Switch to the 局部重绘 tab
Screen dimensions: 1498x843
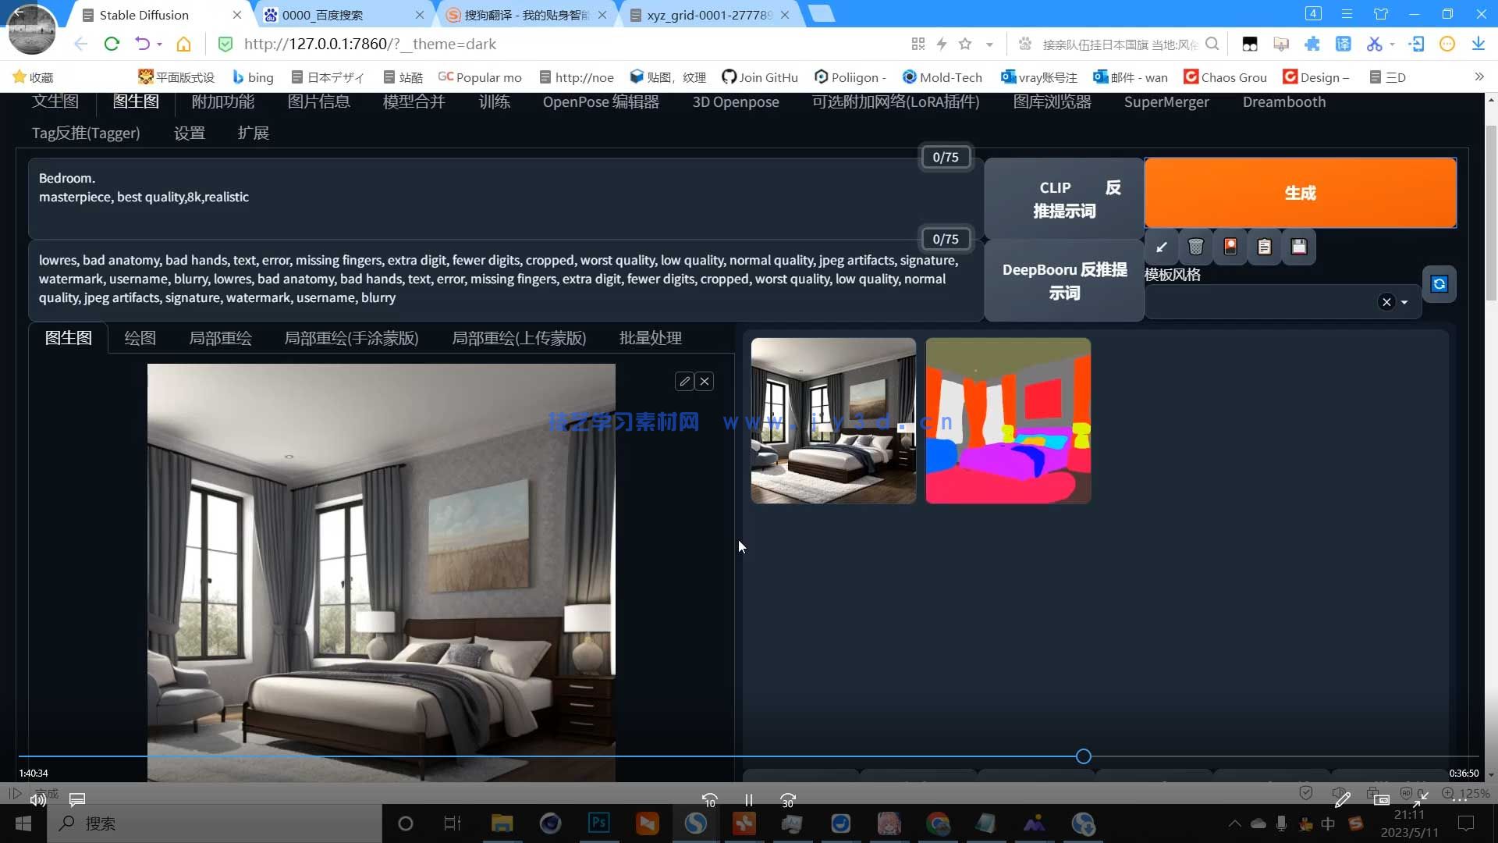220,338
